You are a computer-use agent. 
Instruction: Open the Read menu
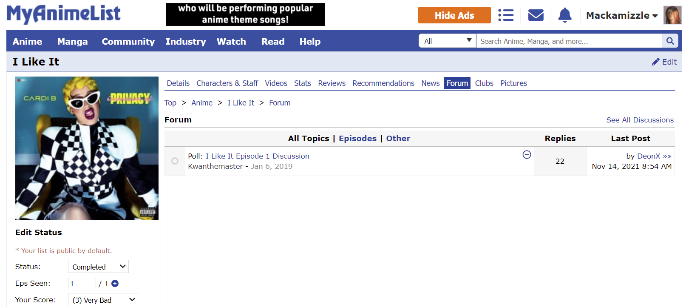pos(273,41)
